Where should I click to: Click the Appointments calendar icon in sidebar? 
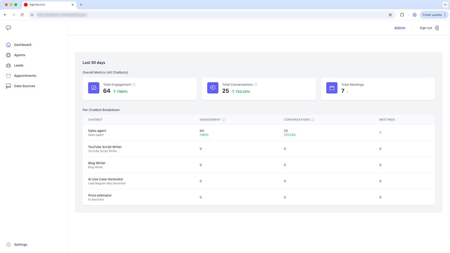click(8, 76)
